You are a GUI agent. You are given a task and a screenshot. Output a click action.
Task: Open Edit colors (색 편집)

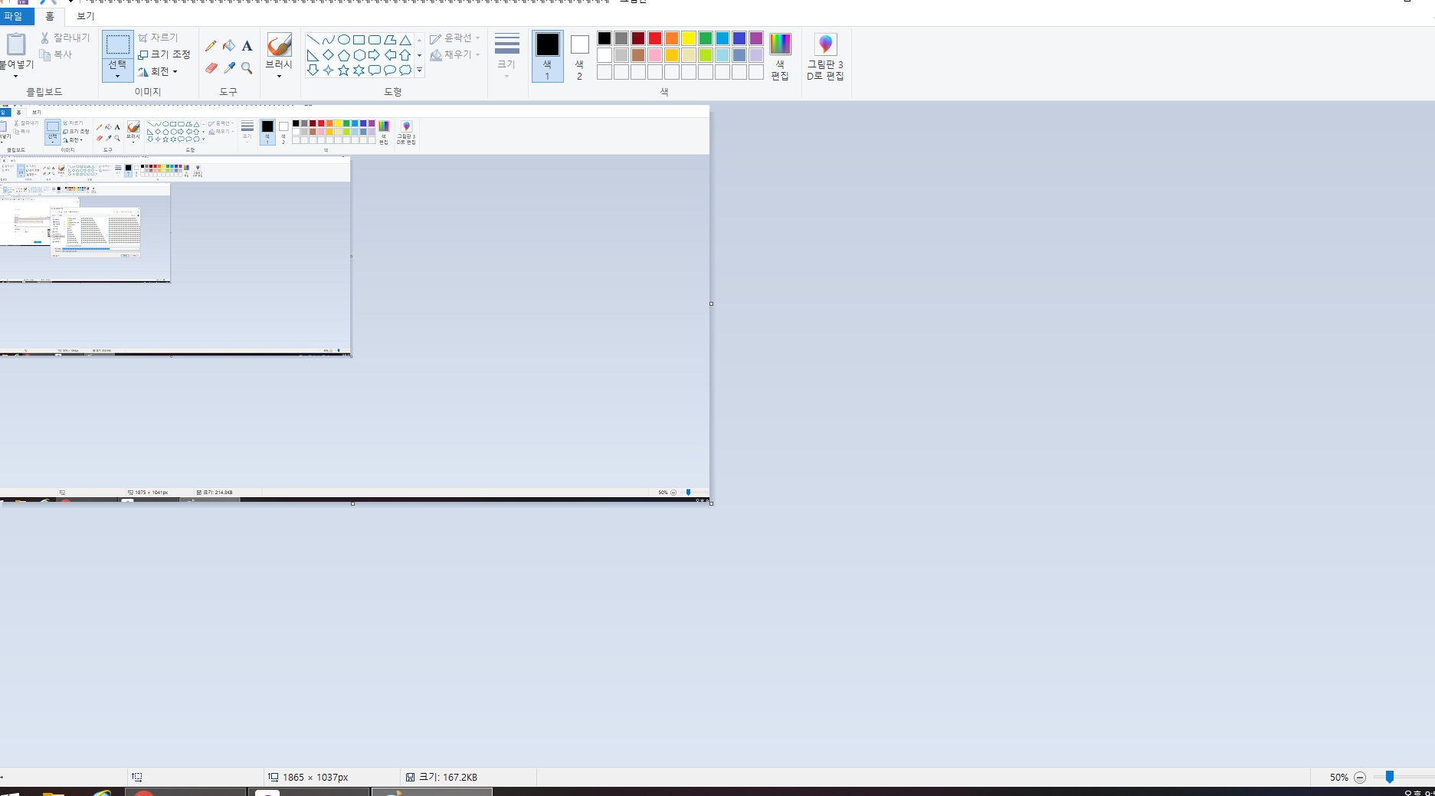click(x=780, y=57)
